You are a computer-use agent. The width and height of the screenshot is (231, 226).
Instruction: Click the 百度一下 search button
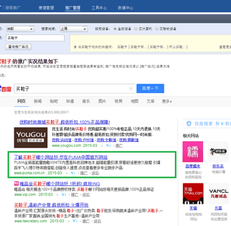click(x=150, y=88)
